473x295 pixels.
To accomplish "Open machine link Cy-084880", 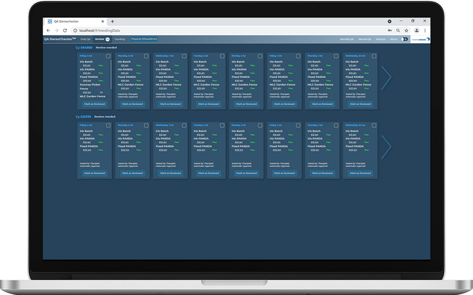I will [84, 48].
